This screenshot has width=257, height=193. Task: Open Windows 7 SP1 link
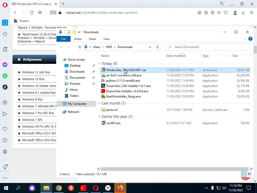click(x=32, y=120)
